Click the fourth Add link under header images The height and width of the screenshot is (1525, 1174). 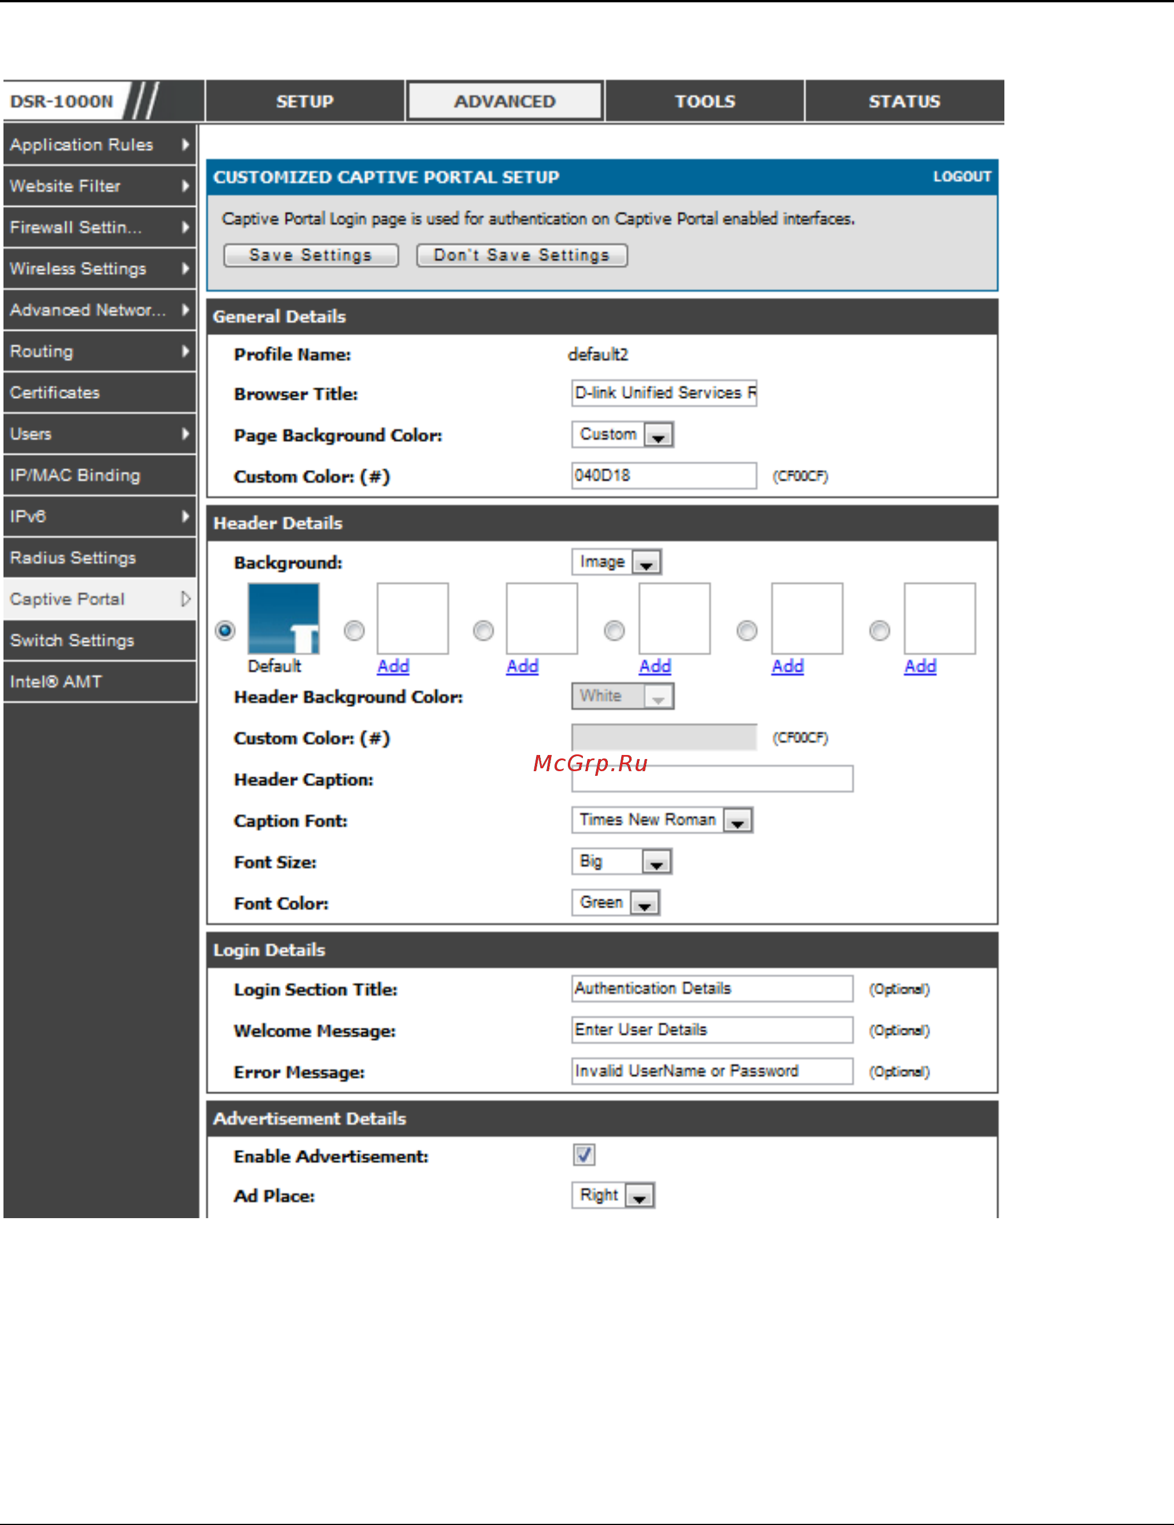pos(787,666)
